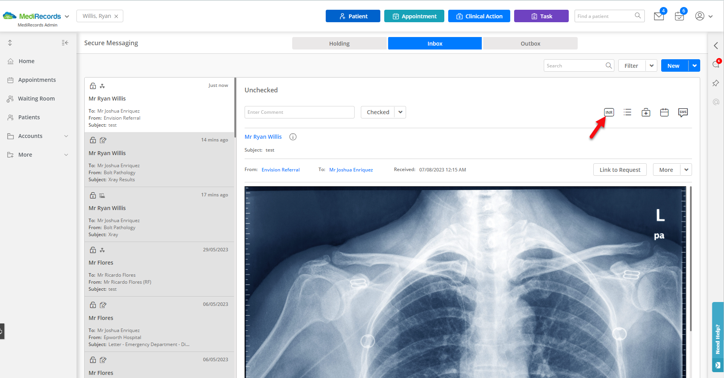
Task: Click the Link to Request button
Action: click(x=620, y=170)
